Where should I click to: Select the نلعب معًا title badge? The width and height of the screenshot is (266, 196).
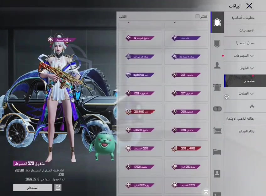pos(186,38)
